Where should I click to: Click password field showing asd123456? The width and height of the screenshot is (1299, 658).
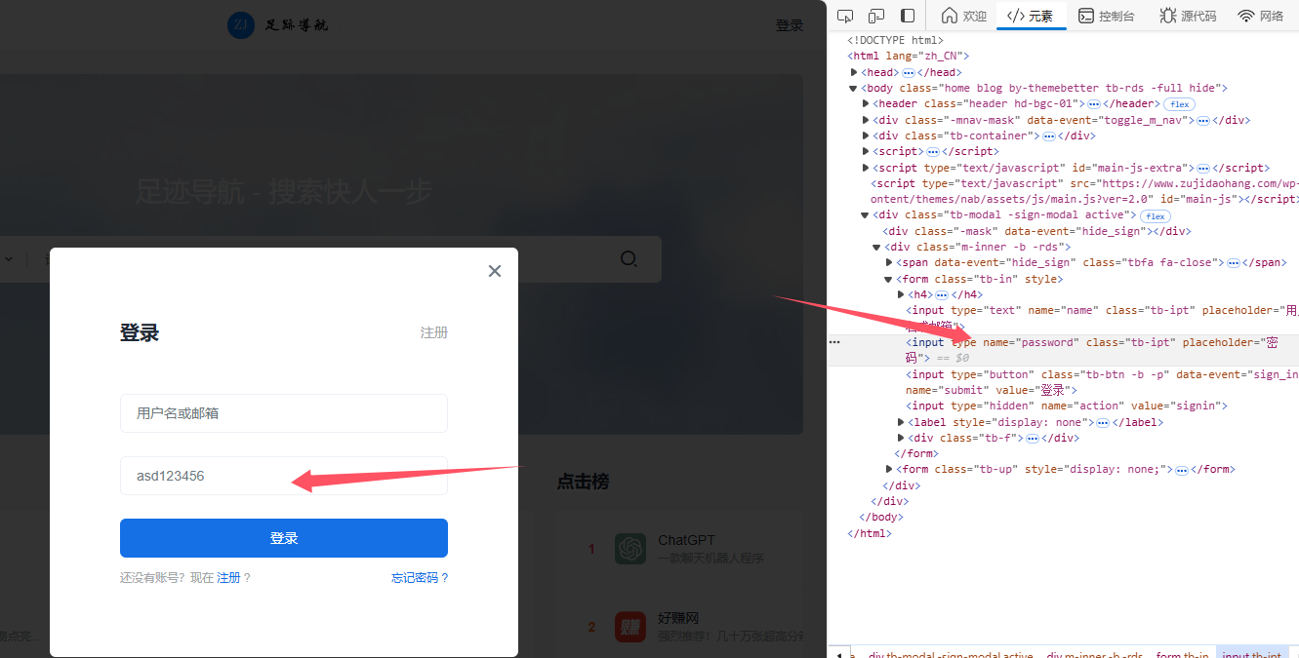coord(284,476)
